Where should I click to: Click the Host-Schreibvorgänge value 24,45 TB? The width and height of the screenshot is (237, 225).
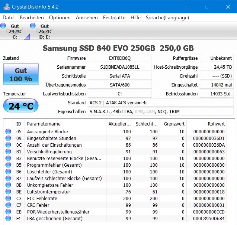point(217,67)
